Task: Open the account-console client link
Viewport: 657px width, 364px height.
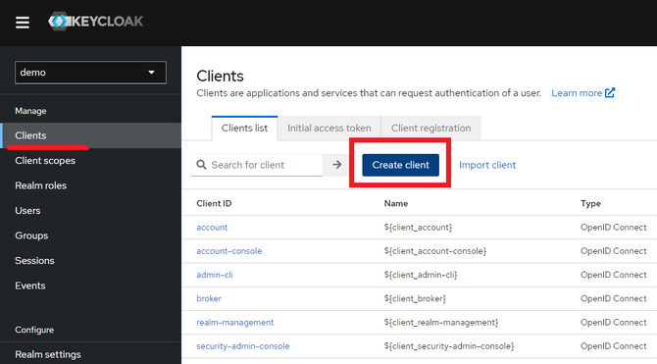Action: pos(229,251)
